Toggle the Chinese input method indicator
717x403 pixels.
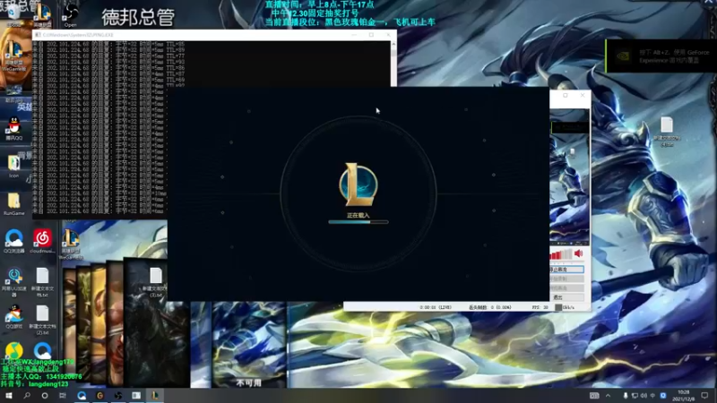[652, 396]
